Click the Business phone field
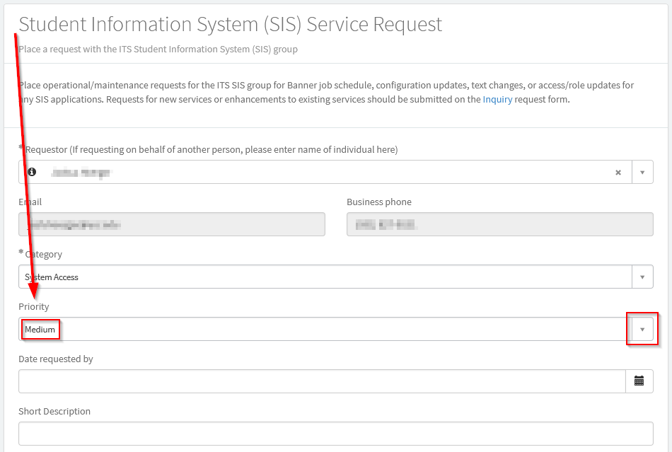The width and height of the screenshot is (672, 452). pyautogui.click(x=499, y=224)
